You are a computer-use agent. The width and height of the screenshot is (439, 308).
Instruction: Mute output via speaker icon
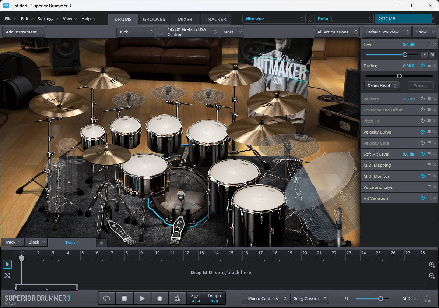(x=347, y=298)
